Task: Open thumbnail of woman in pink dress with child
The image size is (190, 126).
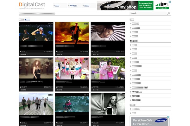Action: (x=108, y=68)
